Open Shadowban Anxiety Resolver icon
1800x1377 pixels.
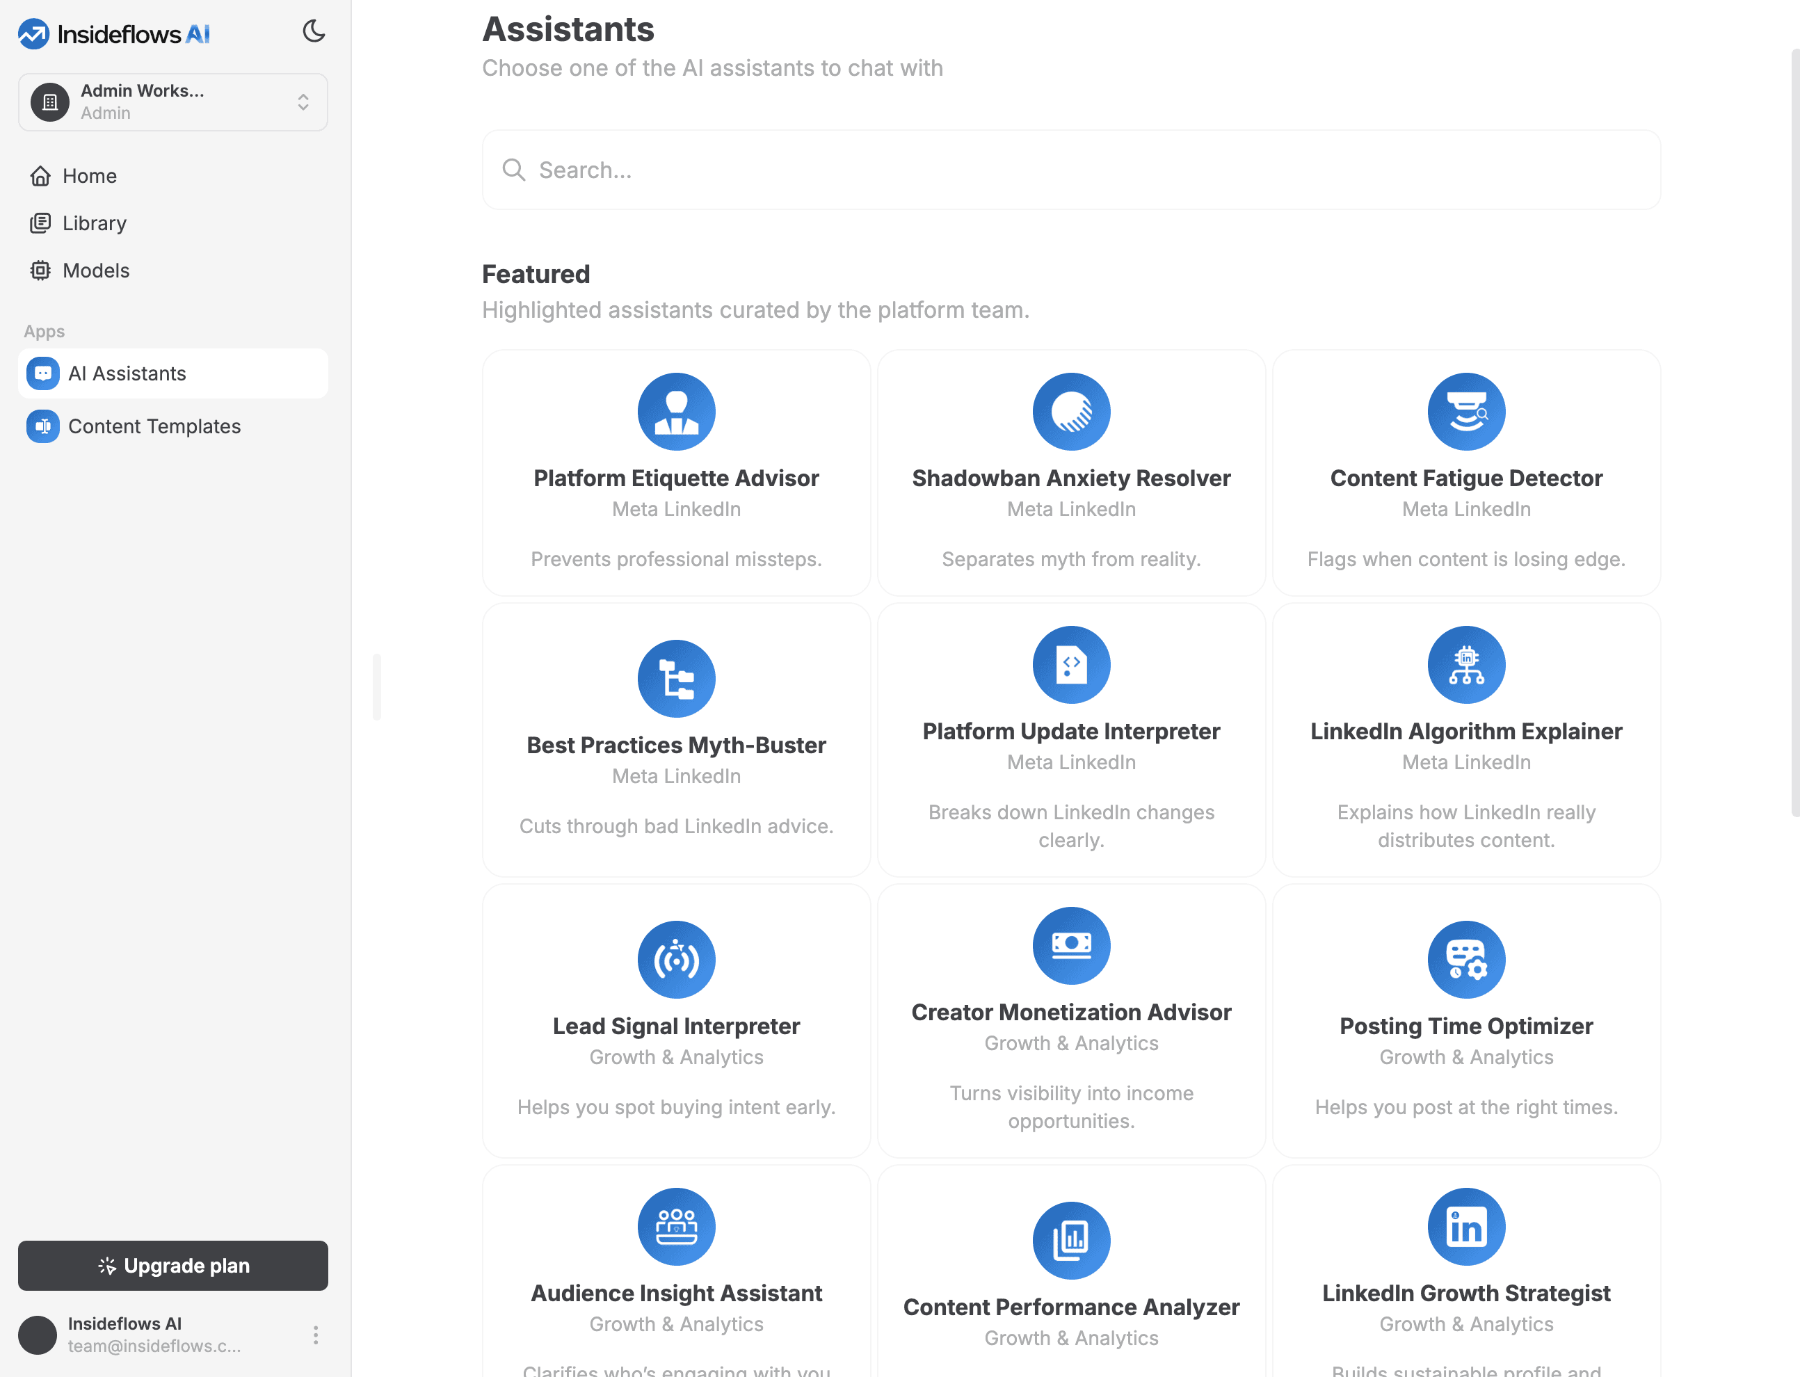tap(1070, 412)
